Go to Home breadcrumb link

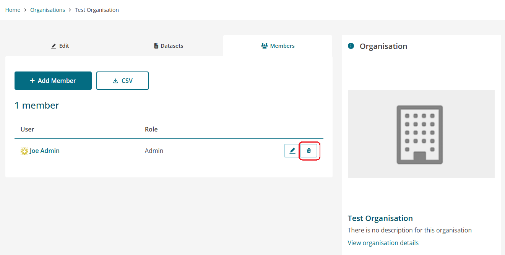click(x=13, y=10)
